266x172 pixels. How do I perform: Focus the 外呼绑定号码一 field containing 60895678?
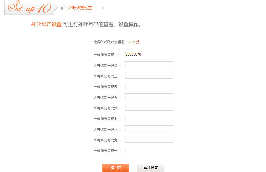pos(149,54)
